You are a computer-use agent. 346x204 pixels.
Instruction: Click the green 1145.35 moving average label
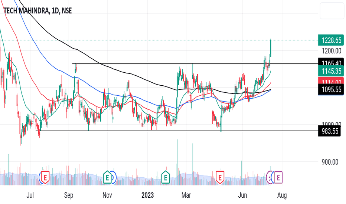click(x=331, y=71)
